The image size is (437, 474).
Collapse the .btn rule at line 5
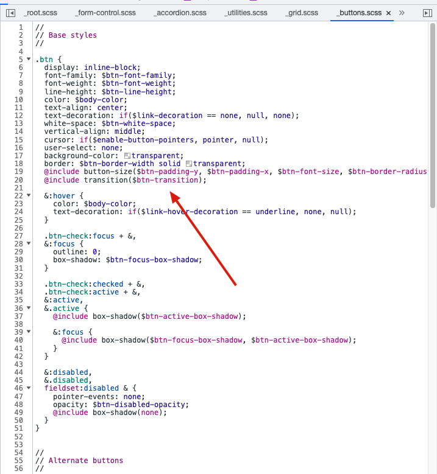point(29,60)
